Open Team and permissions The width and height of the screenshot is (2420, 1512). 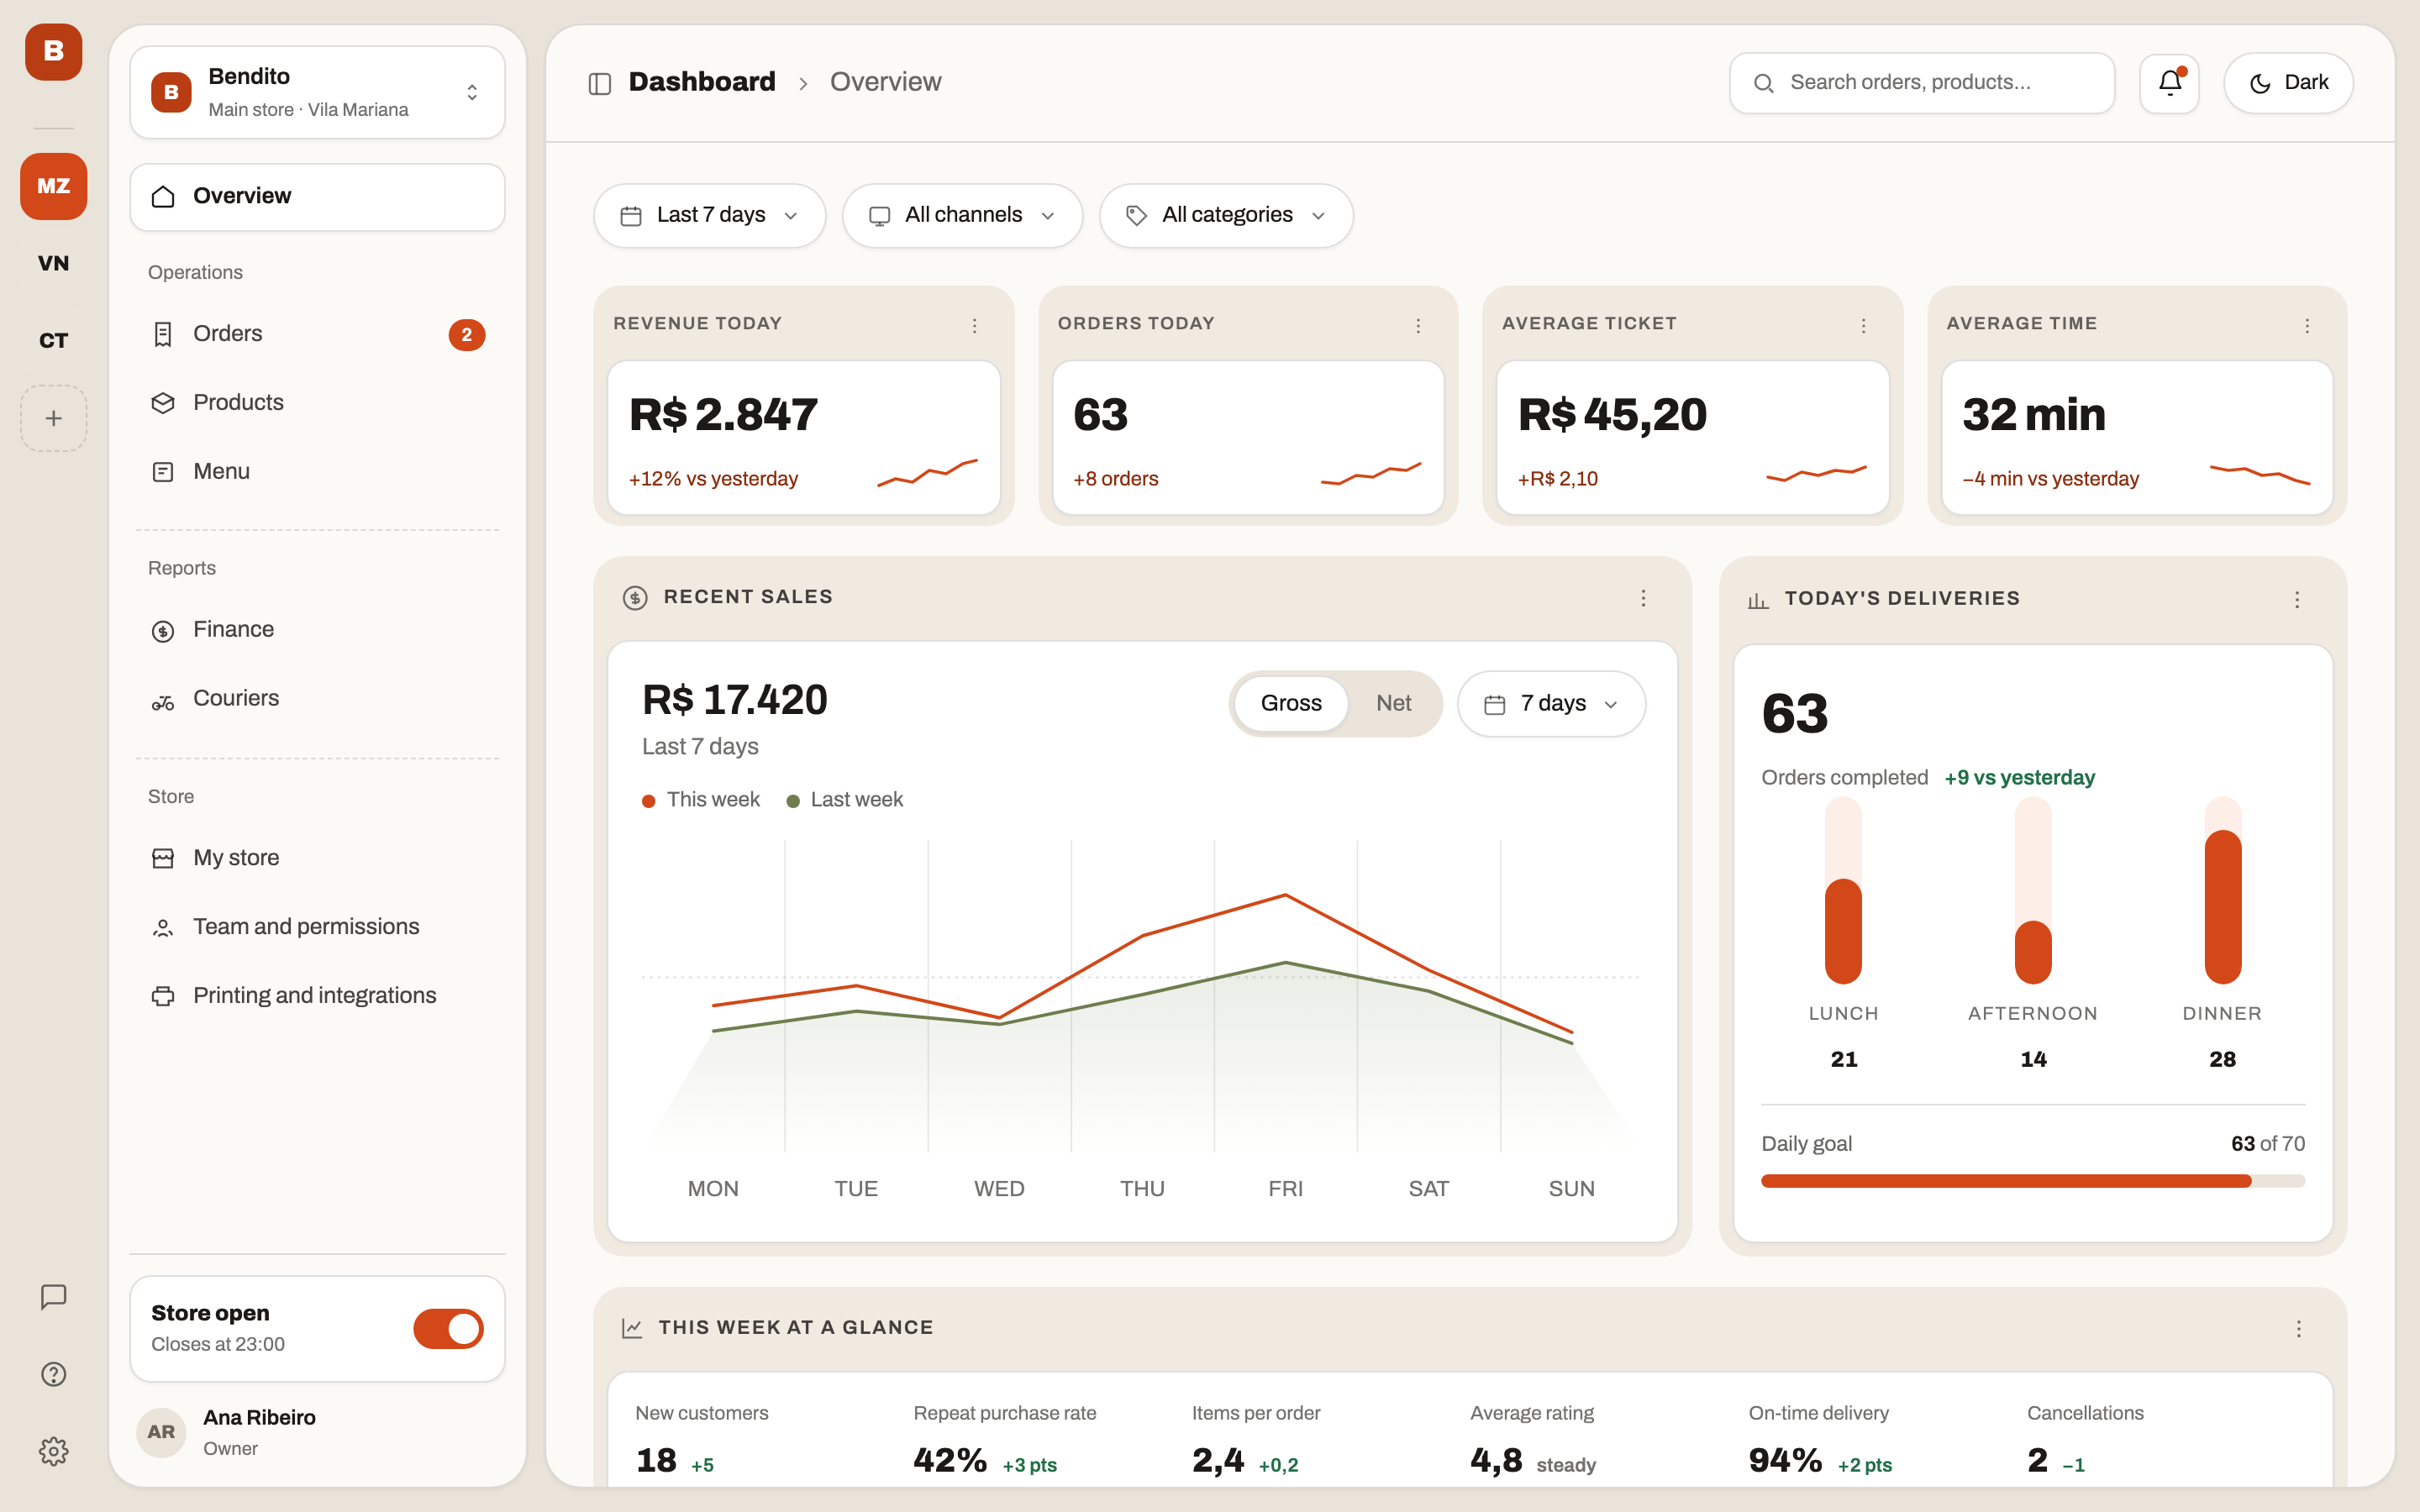click(x=317, y=927)
